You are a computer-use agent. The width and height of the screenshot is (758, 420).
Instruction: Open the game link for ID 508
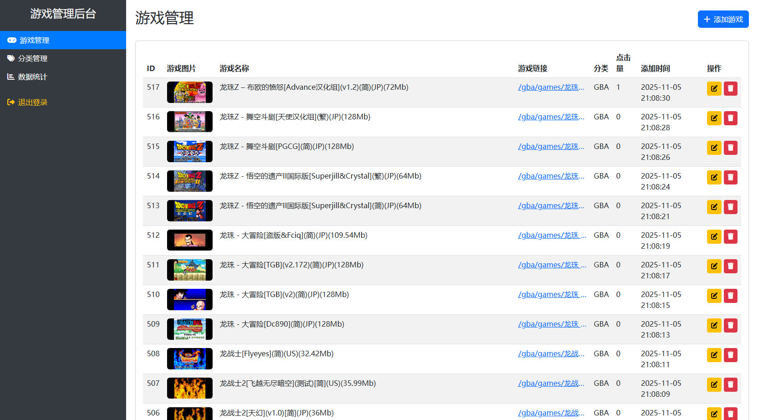pyautogui.click(x=551, y=353)
